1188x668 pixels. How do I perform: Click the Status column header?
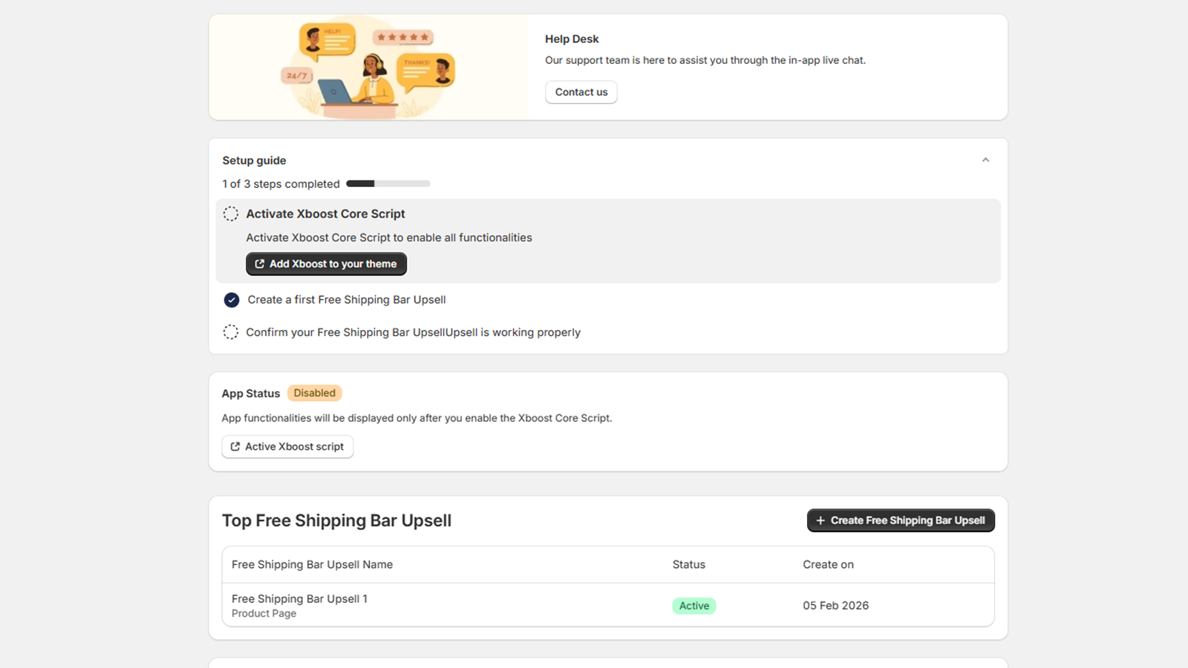pyautogui.click(x=688, y=565)
